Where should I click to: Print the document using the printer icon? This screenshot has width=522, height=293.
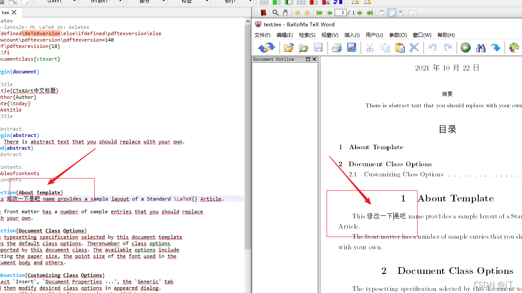point(337,47)
